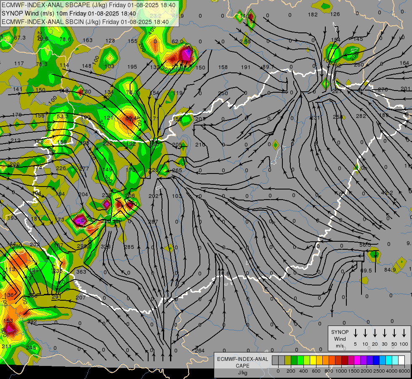Click the '1000' tick label on CAPE scale
The image size is (412, 379).
pos(341,371)
